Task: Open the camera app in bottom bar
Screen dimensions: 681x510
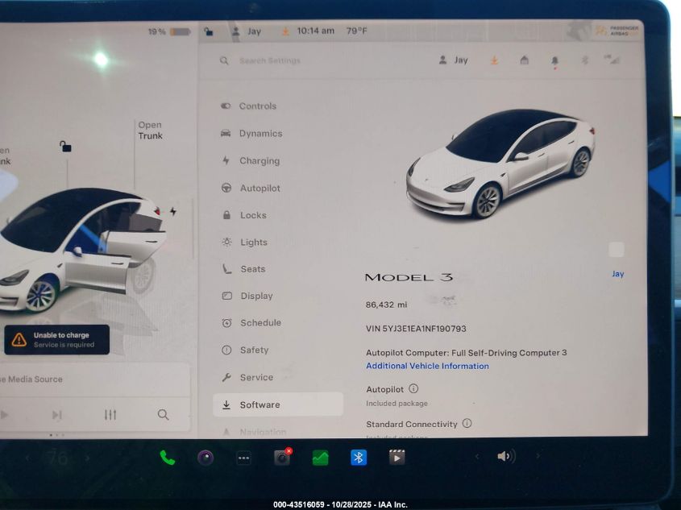Action: tap(206, 458)
